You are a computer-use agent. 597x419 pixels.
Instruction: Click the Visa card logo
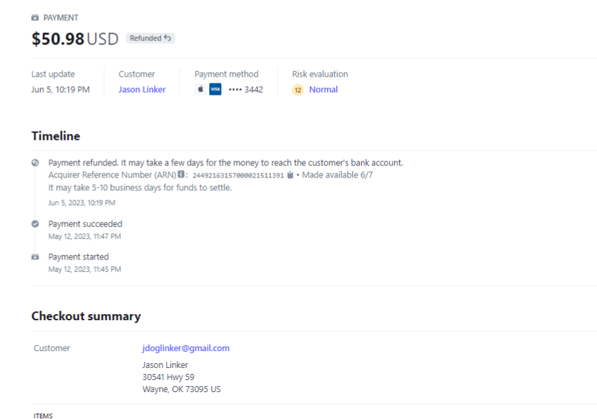tap(215, 90)
